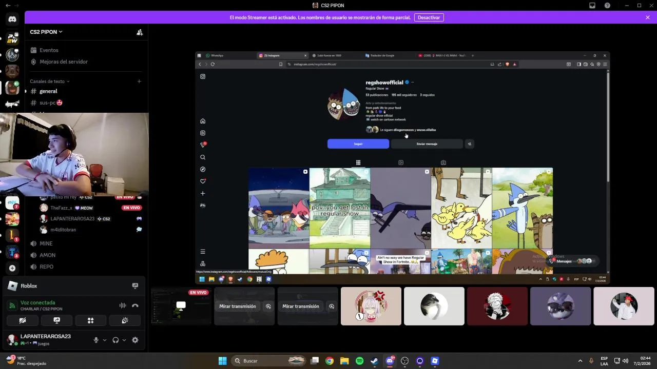Select user m4lditobran in voice list

pos(63,230)
